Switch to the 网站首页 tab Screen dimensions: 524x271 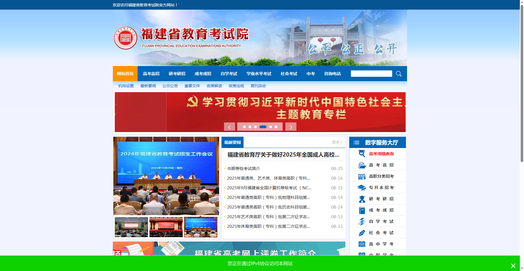point(125,73)
